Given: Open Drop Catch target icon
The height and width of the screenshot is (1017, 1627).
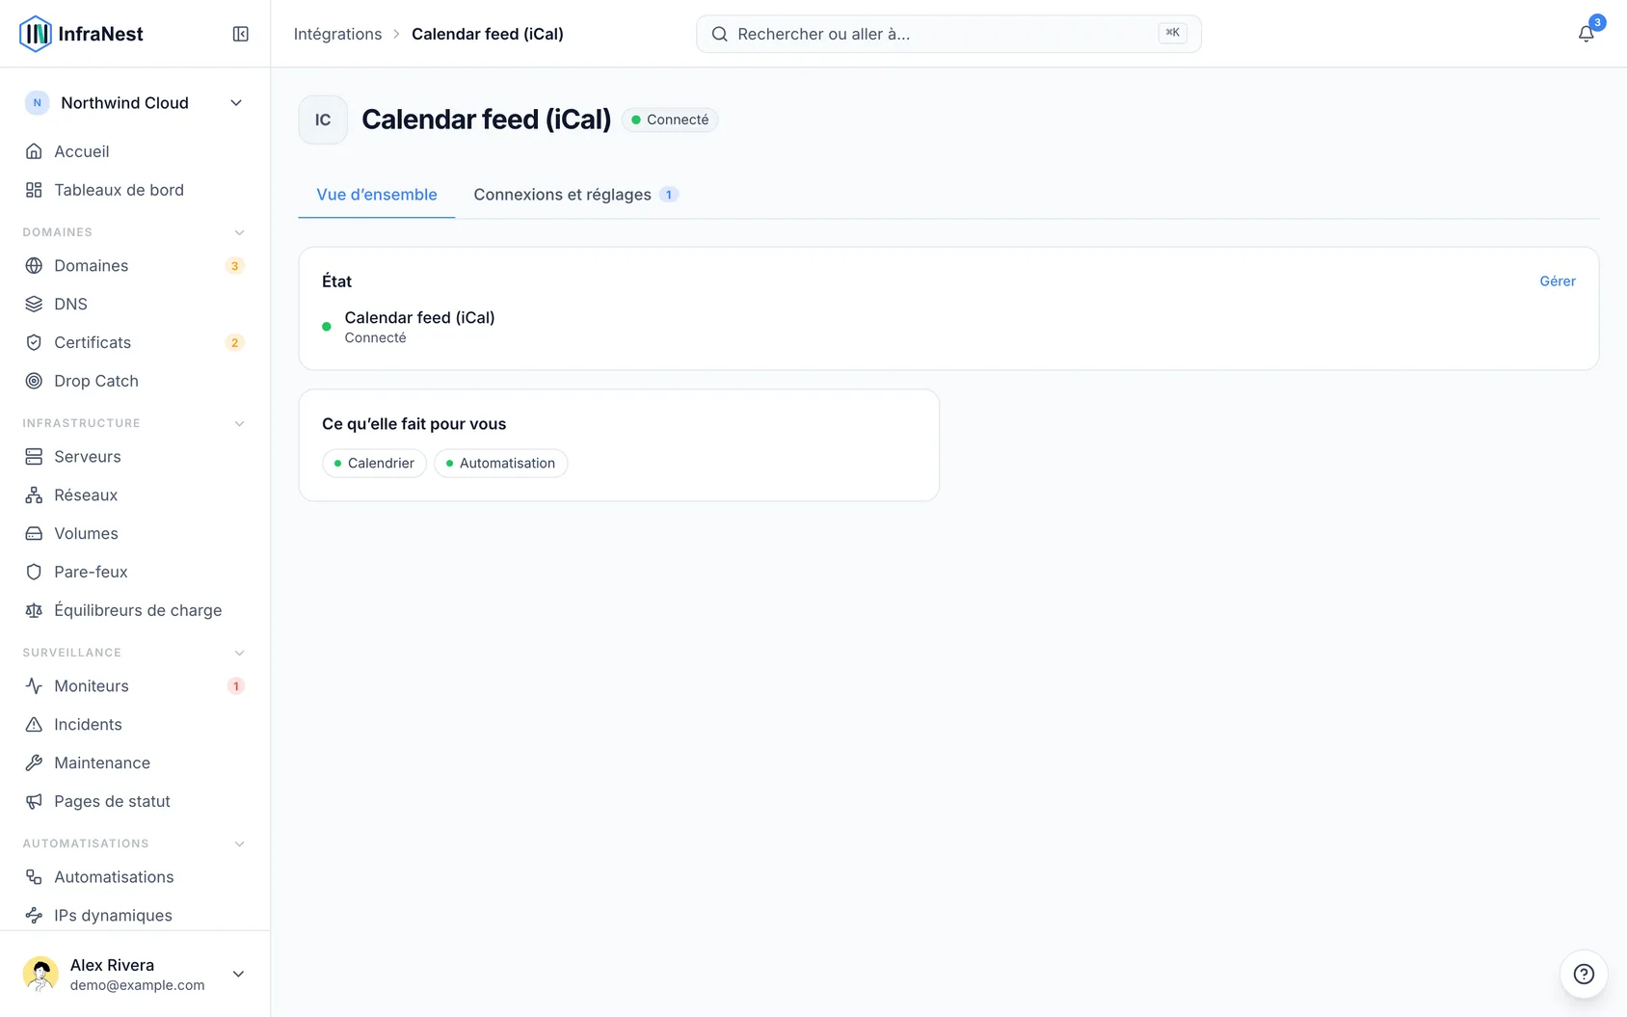Looking at the screenshot, I should (x=34, y=381).
